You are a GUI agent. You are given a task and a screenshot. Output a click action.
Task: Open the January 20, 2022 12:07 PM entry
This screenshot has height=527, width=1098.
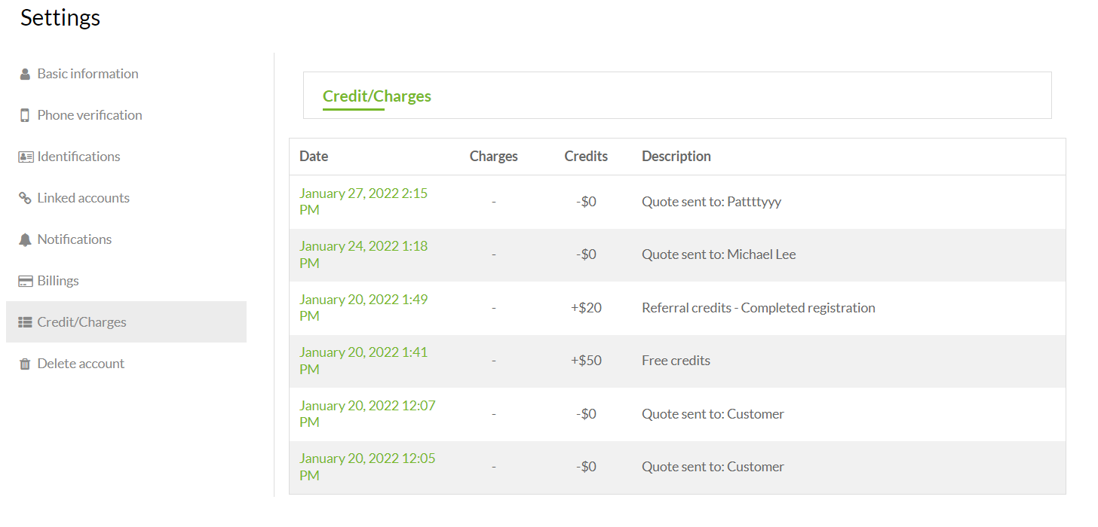[x=367, y=413]
